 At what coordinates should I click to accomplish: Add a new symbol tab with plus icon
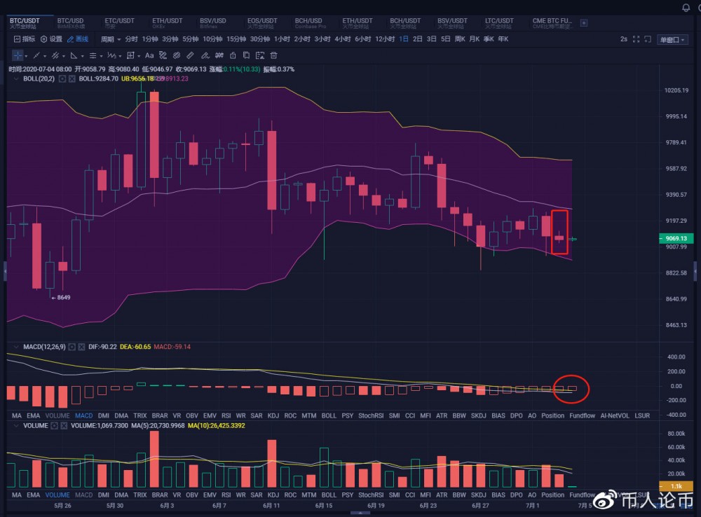point(584,23)
